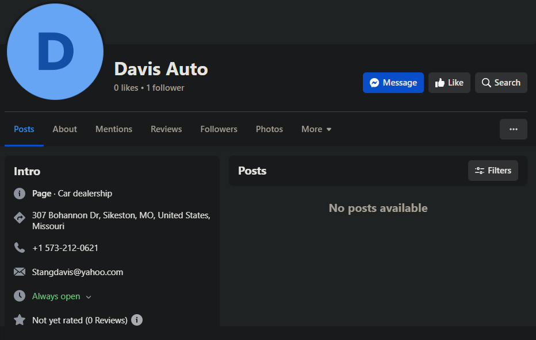
Task: Click the envelope email icon
Action: 20,272
